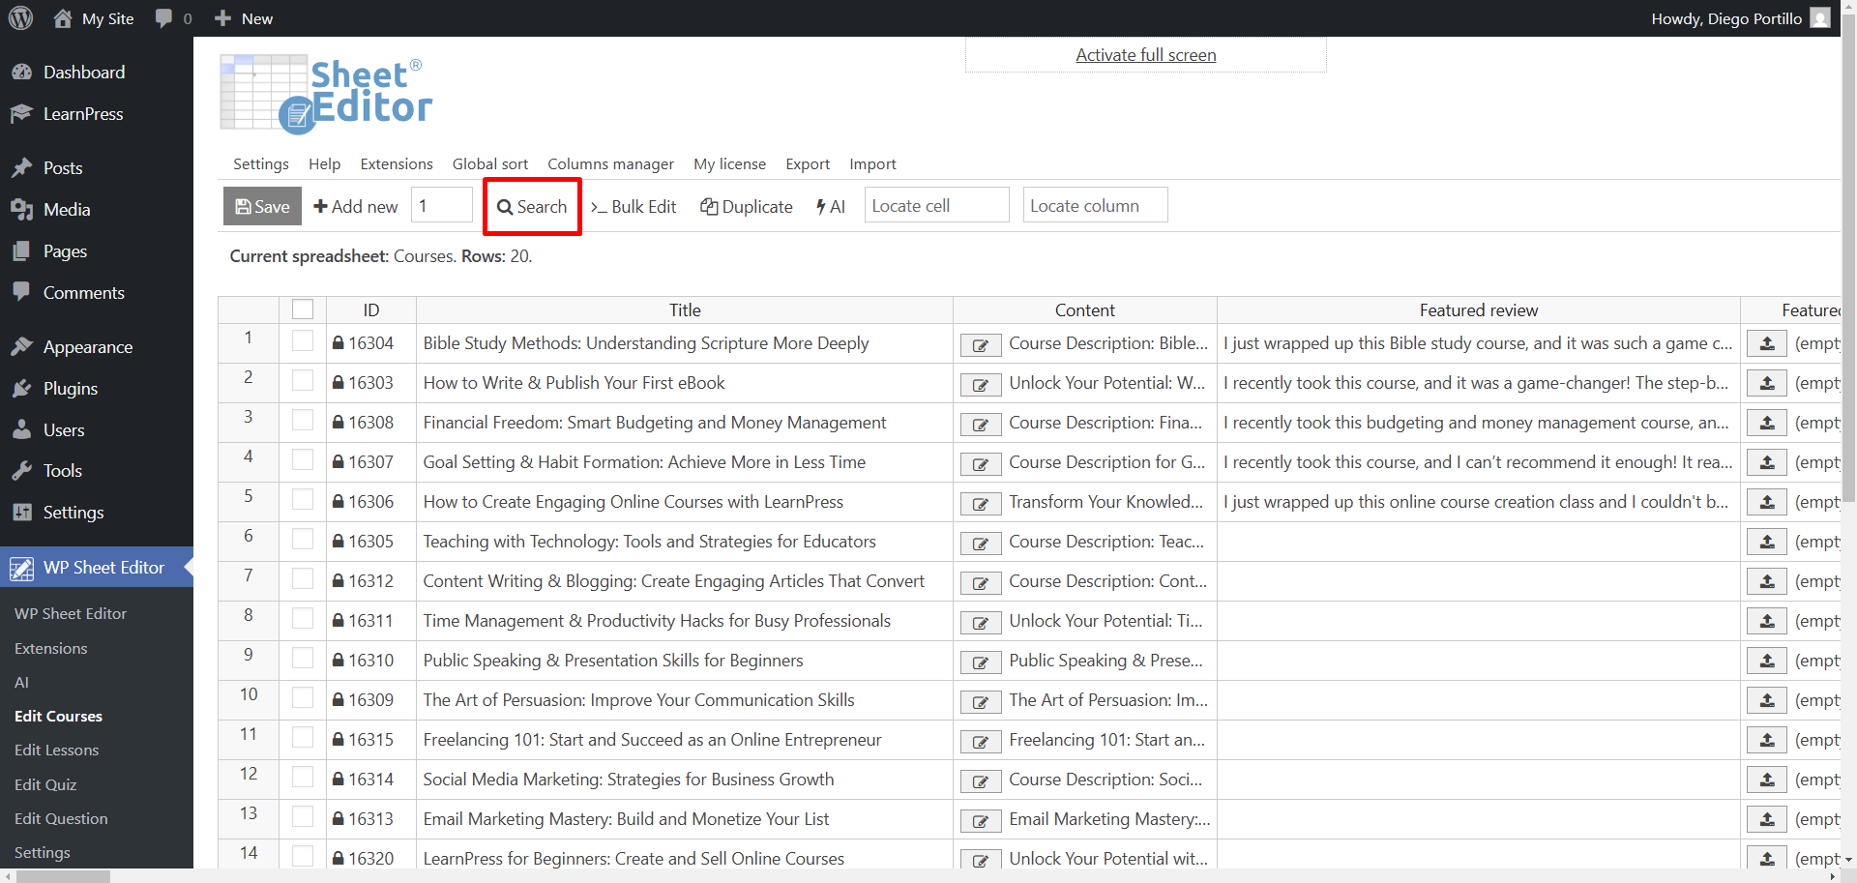Upload featured image for Time Management row
1857x883 pixels.
pyautogui.click(x=1767, y=621)
